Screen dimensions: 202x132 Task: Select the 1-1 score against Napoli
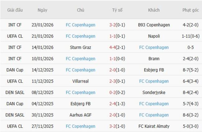(117, 36)
